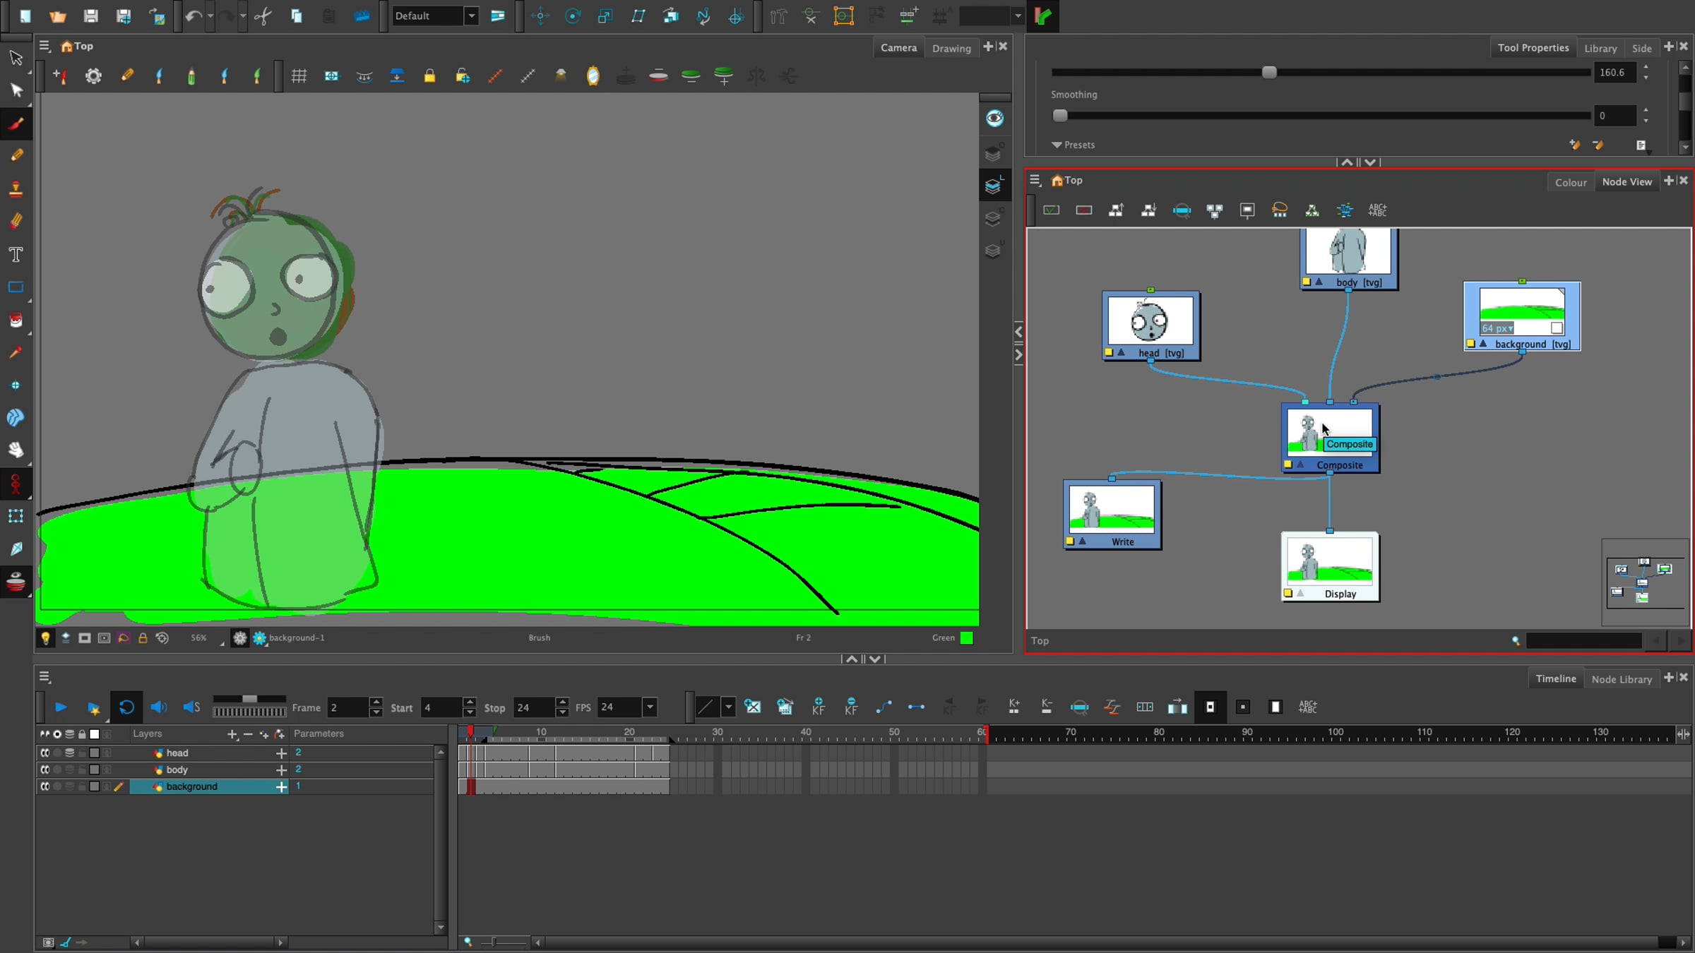The image size is (1695, 953).
Task: Select the background layer name
Action: (x=192, y=786)
